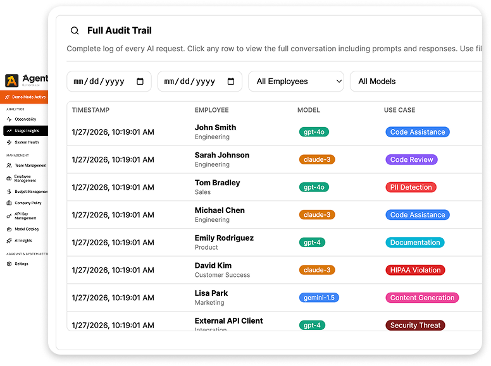Open the All Models filter dropdown
The image size is (491, 366).
(416, 82)
